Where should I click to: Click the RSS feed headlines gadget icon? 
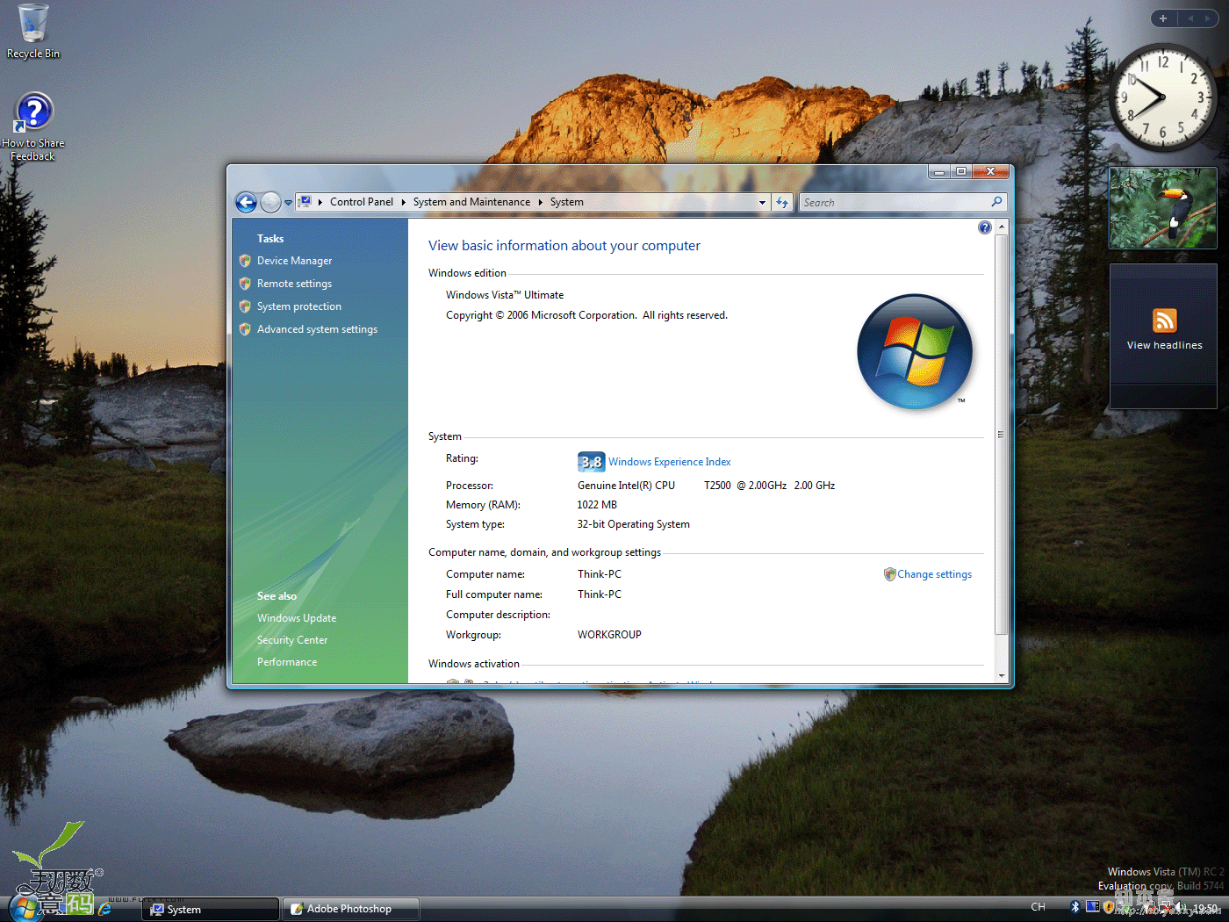[1164, 321]
